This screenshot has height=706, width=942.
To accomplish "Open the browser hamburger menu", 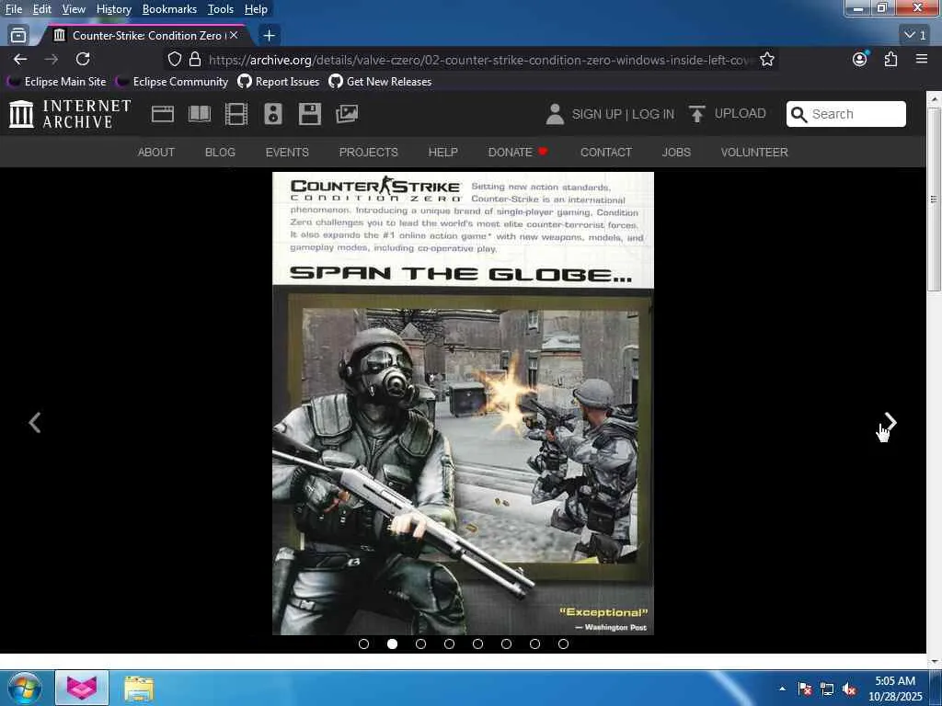I will 922,60.
